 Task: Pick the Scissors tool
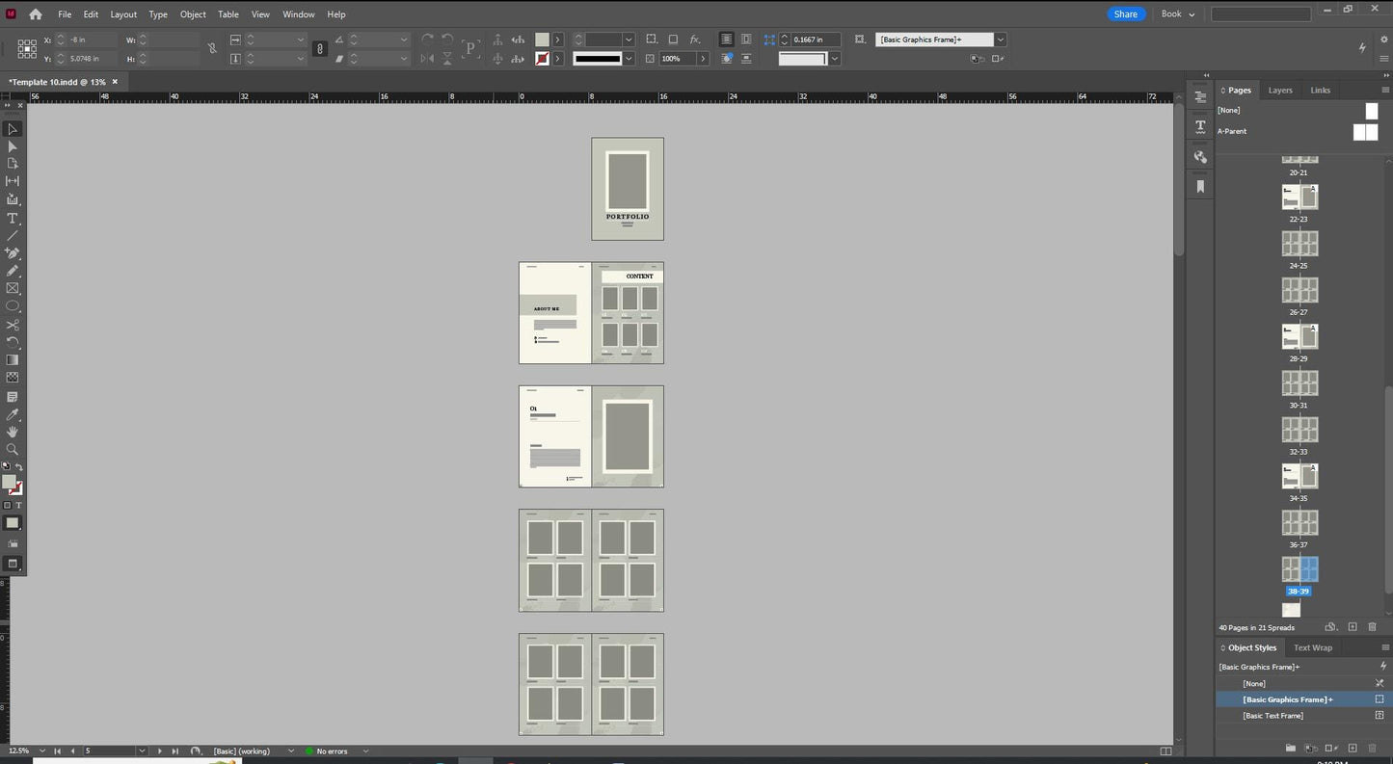tap(13, 325)
